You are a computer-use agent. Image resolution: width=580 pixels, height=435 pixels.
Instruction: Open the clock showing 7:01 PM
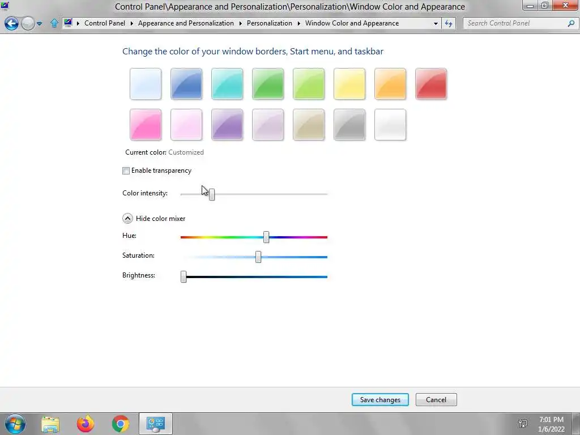(552, 424)
